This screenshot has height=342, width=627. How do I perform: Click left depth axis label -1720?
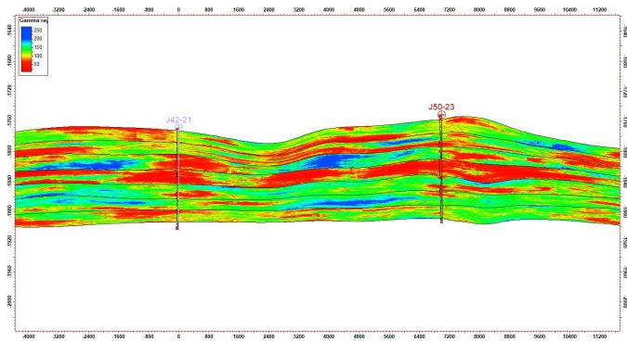(9, 91)
